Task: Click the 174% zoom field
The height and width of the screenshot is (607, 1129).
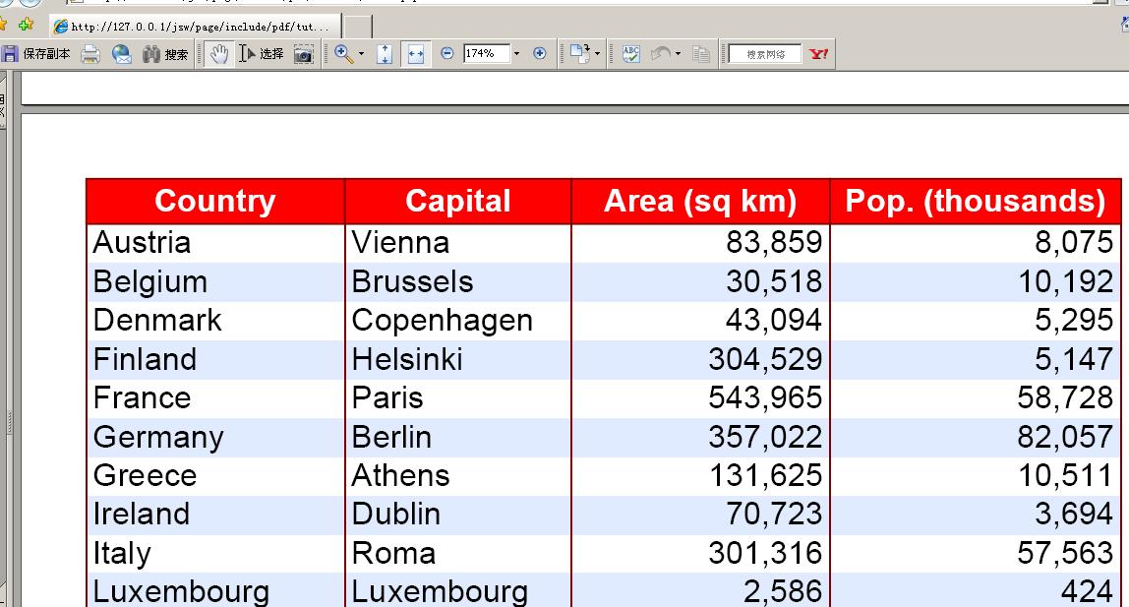Action: 487,53
